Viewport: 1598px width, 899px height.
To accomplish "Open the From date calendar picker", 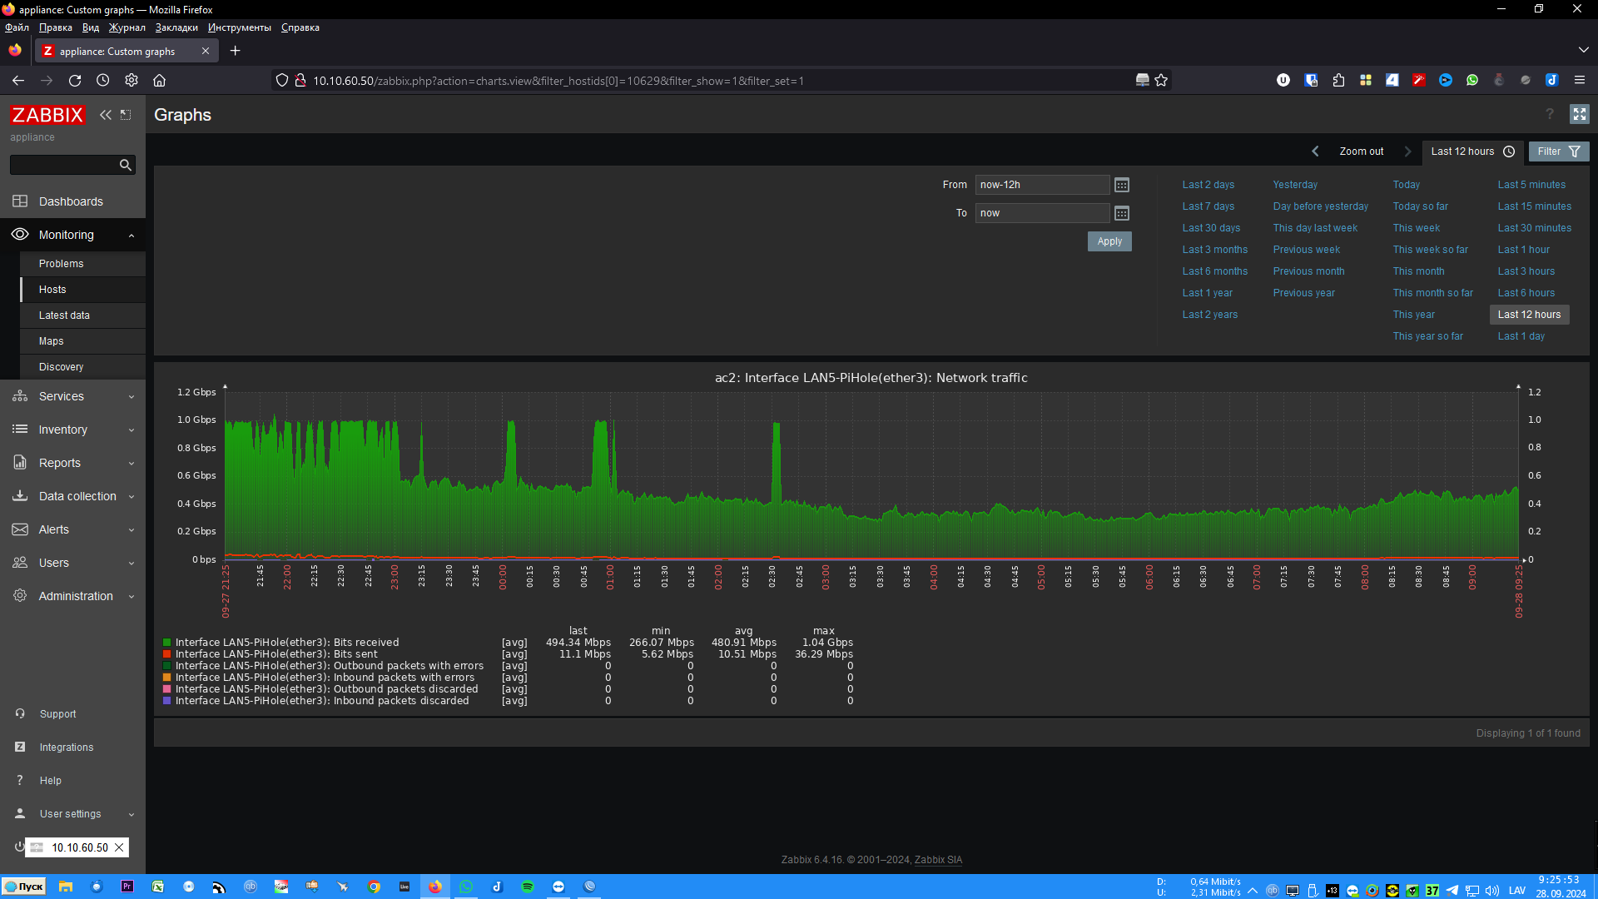I will point(1122,185).
